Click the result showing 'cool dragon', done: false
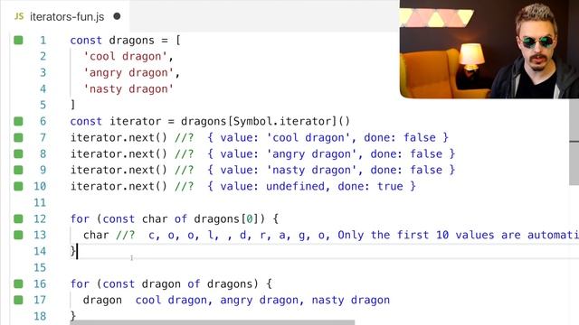This screenshot has height=325, width=579. [x=327, y=137]
